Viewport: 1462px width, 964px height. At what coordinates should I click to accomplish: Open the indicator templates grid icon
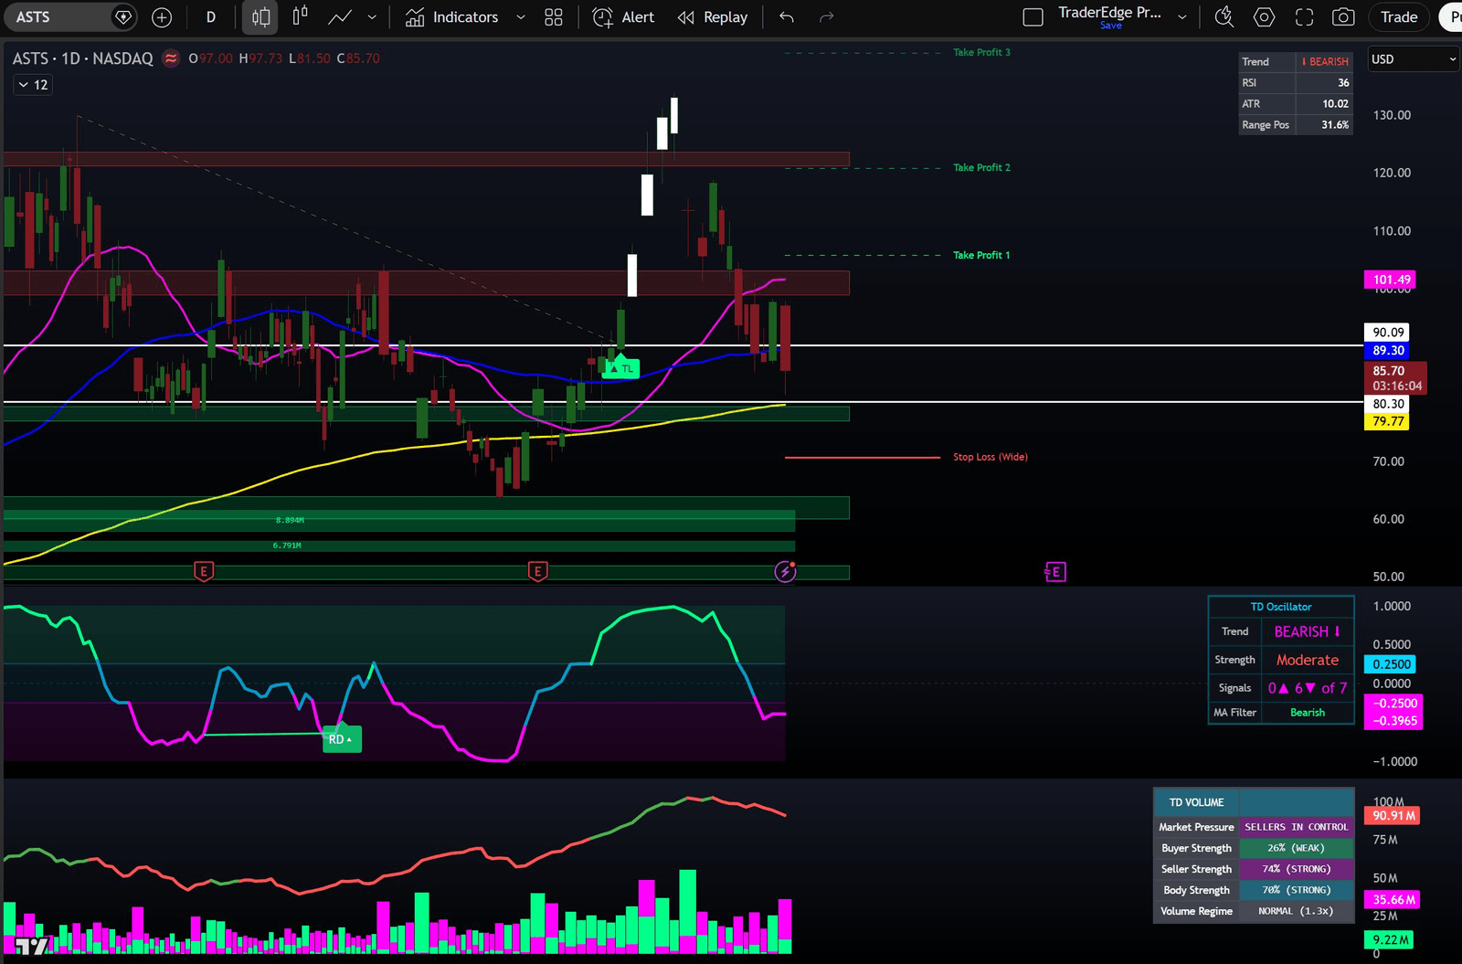coord(554,17)
